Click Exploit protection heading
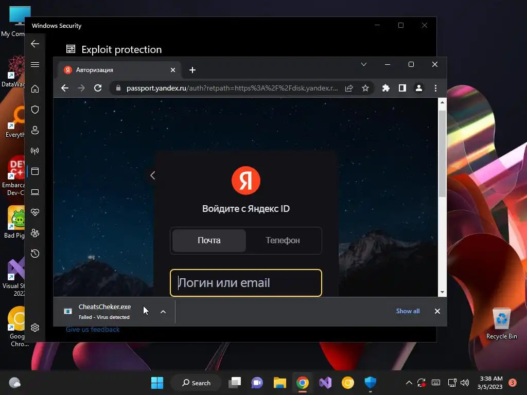527x395 pixels. click(x=121, y=49)
